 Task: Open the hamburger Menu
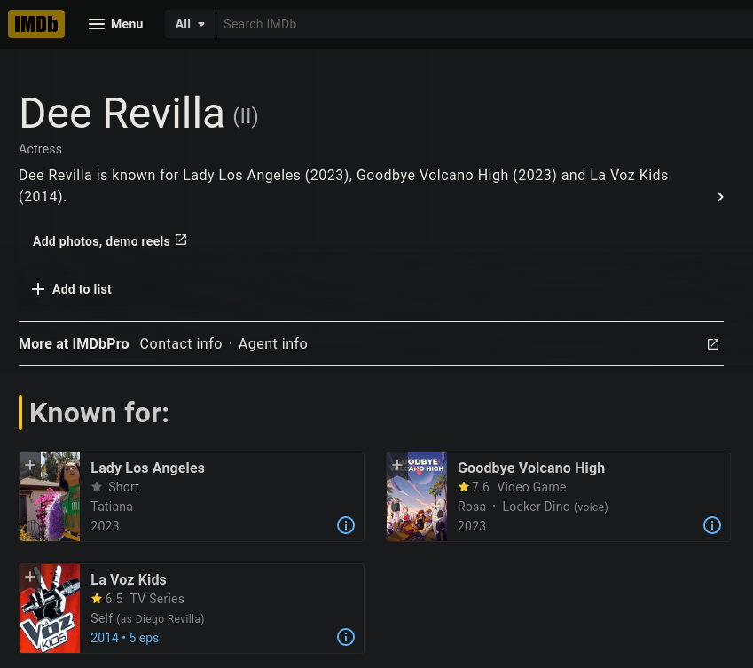(x=115, y=24)
